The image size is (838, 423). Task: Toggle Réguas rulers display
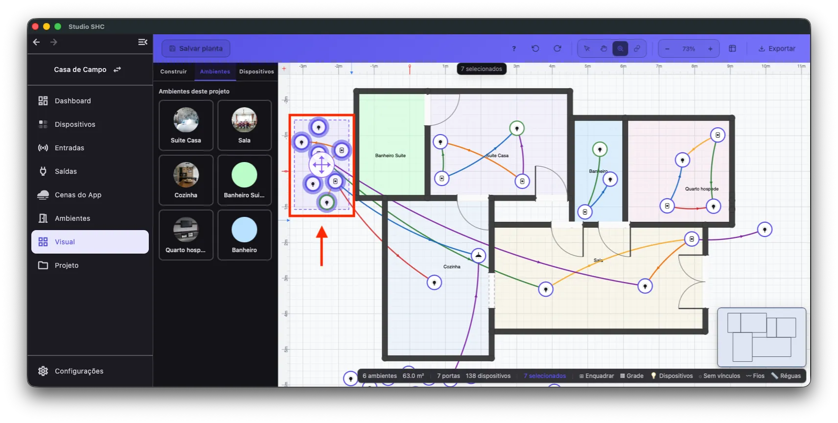[x=786, y=376]
